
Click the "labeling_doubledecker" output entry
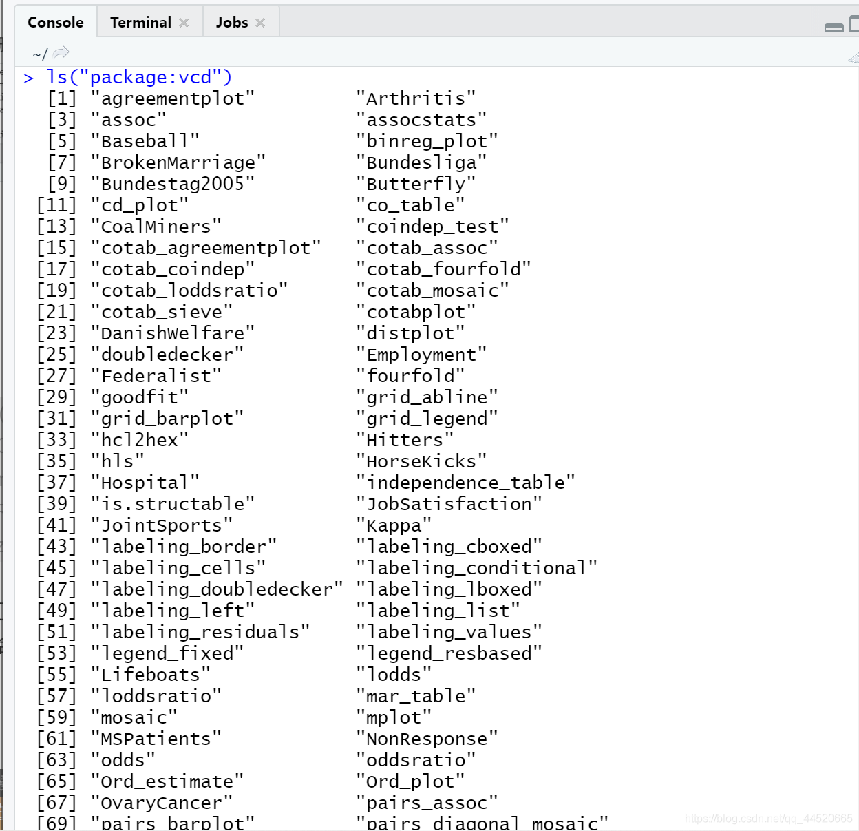pos(217,589)
